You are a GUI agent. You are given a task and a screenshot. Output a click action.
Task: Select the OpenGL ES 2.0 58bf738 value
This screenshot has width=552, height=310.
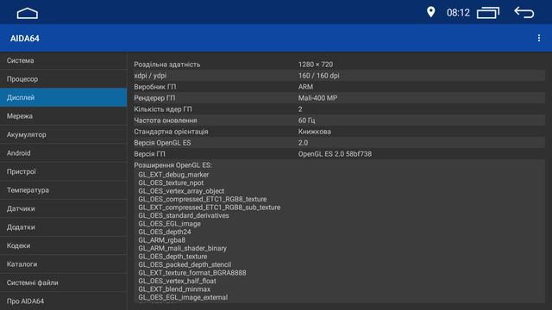[335, 154]
